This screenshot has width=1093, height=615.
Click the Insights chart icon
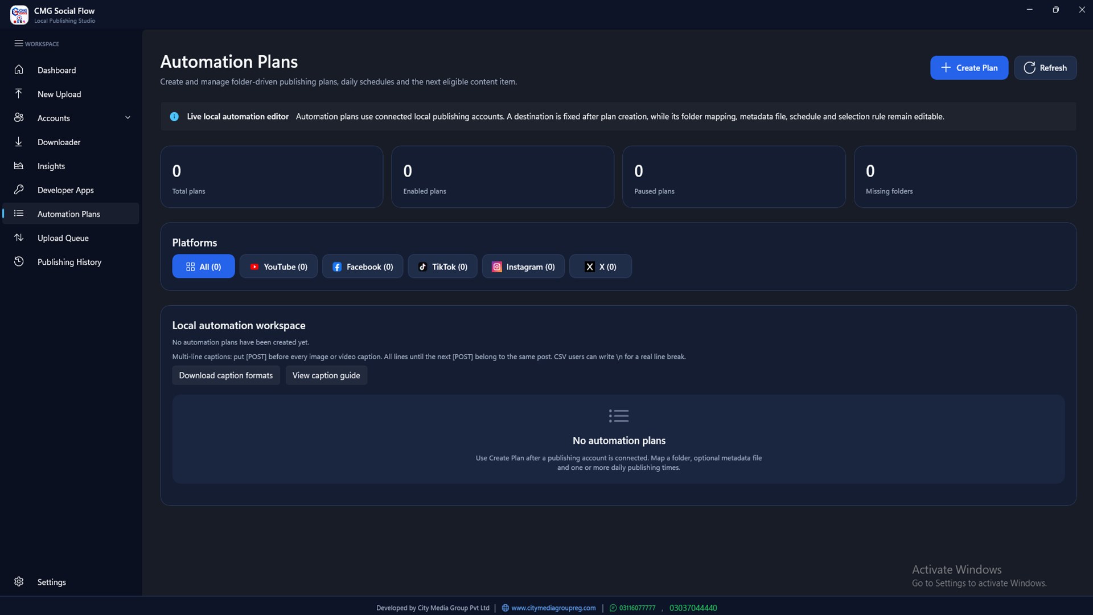click(19, 166)
